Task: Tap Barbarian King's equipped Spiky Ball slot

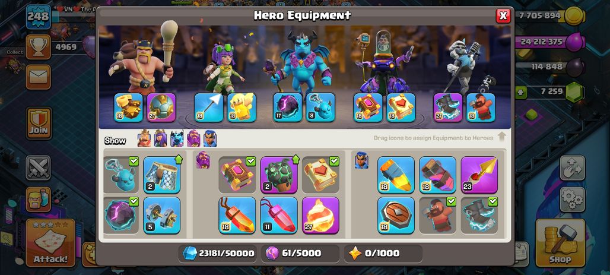Action: (x=161, y=107)
